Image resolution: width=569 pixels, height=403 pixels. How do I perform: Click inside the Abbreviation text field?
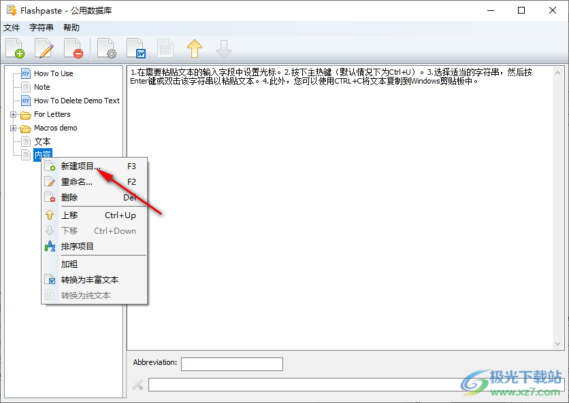[231, 364]
